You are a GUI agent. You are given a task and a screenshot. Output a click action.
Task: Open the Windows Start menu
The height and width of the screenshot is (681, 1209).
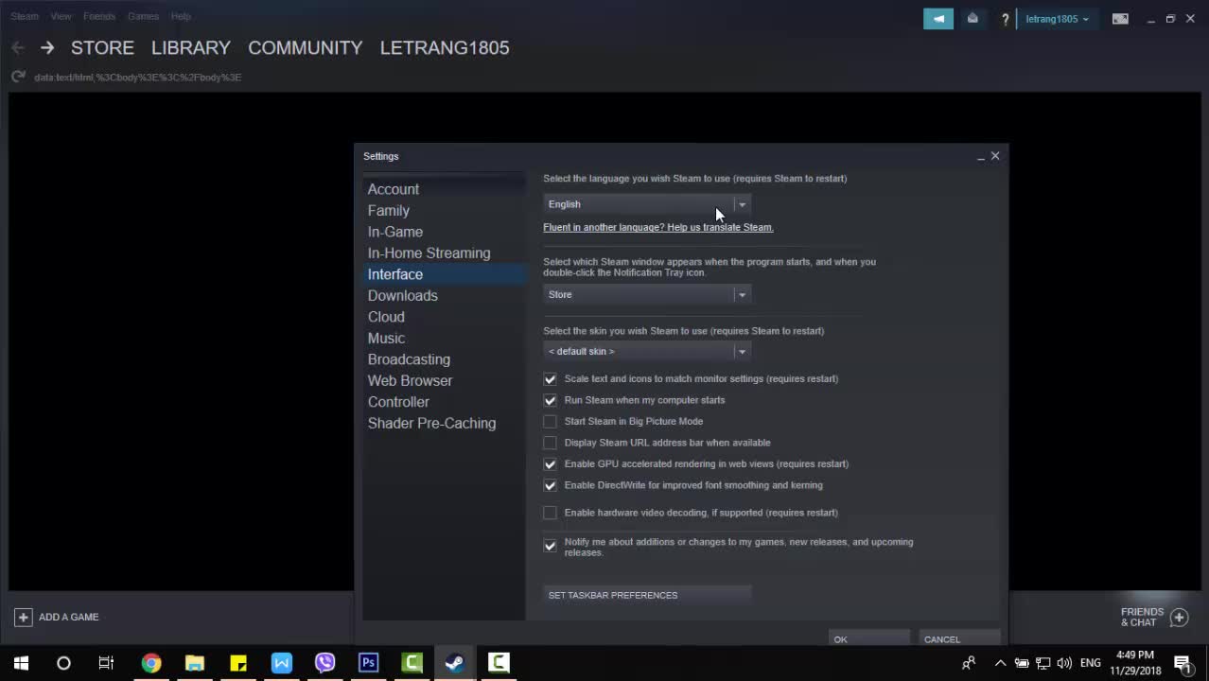[21, 663]
